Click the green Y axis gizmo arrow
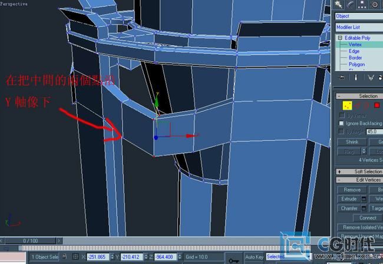Image resolution: width=383 pixels, height=264 pixels. 157,101
